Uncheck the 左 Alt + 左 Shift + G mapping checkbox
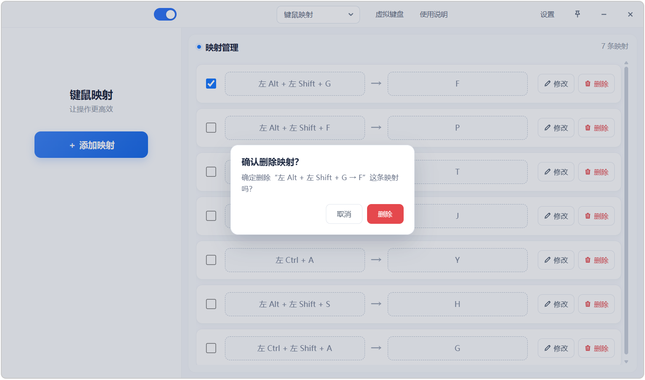Viewport: 645px width, 380px height. 211,84
